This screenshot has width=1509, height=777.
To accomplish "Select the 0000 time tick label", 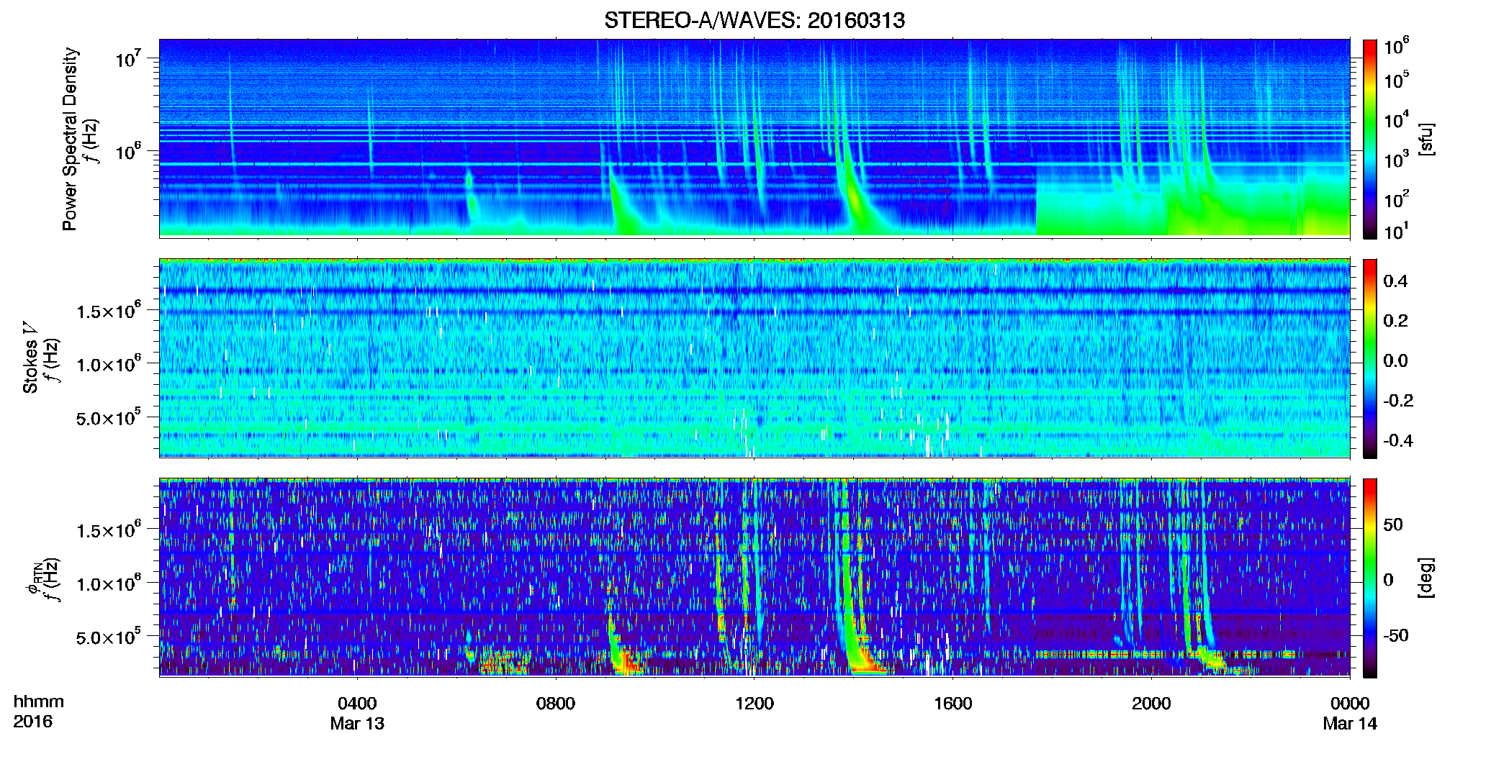I will pyautogui.click(x=1350, y=703).
